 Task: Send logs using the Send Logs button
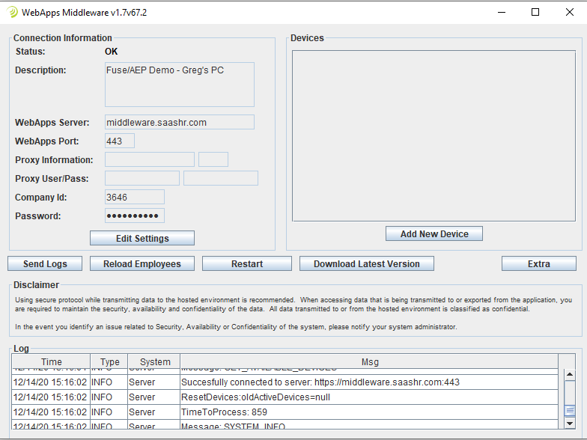point(45,263)
